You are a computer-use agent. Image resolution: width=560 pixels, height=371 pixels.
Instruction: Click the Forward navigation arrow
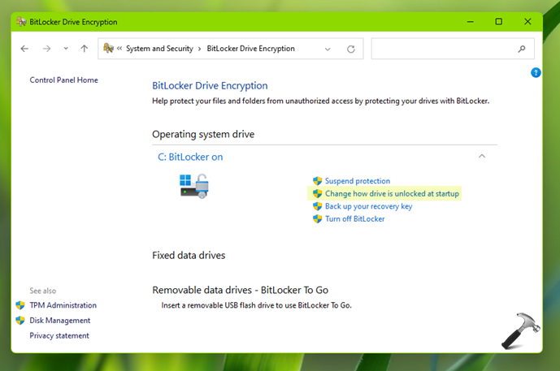[x=46, y=49]
